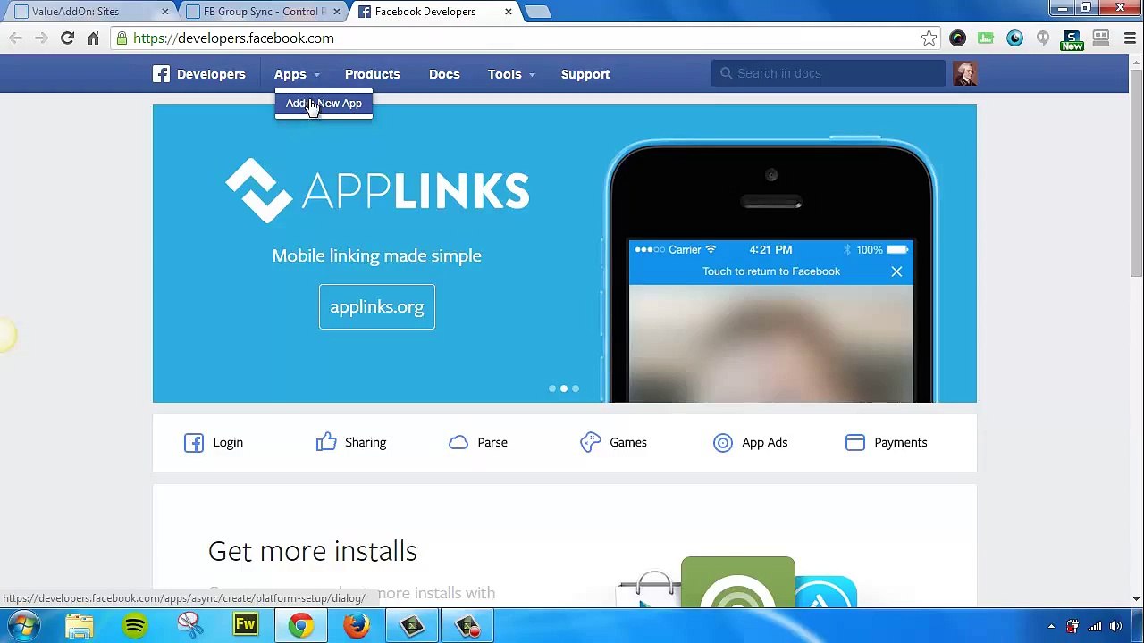Open the App Ads link
Image resolution: width=1144 pixels, height=643 pixels.
(765, 442)
